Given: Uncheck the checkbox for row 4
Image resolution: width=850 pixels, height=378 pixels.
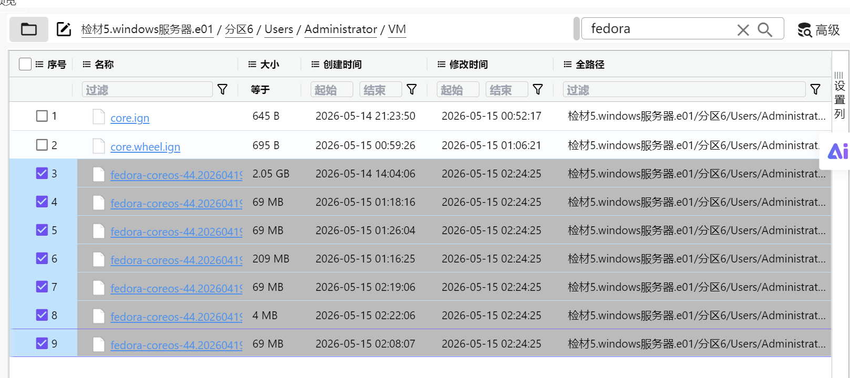Looking at the screenshot, I should (42, 202).
